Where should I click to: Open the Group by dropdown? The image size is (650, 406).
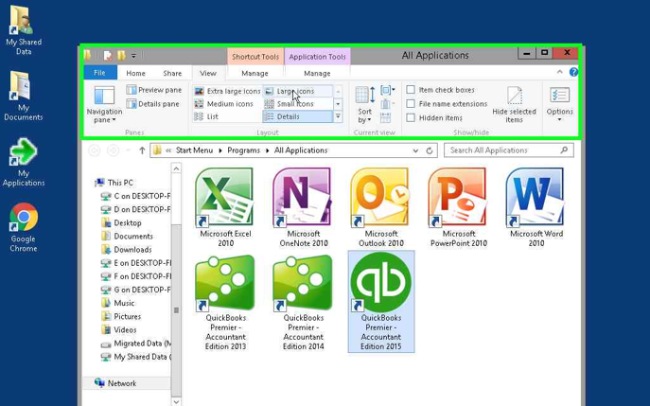click(x=388, y=90)
